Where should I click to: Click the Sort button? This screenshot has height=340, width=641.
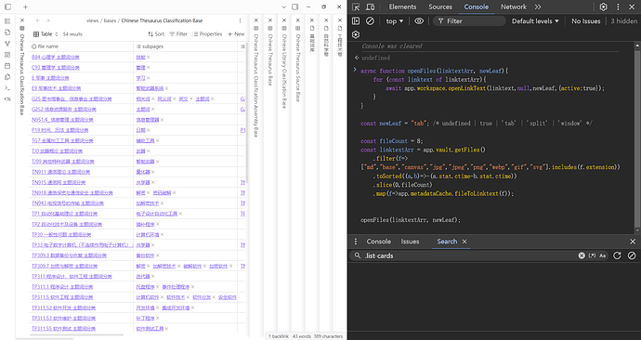(156, 34)
